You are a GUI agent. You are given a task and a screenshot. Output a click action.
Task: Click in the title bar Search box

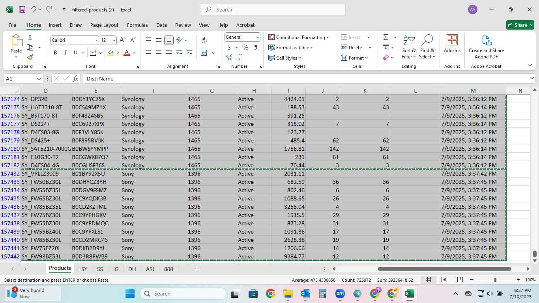click(273, 9)
